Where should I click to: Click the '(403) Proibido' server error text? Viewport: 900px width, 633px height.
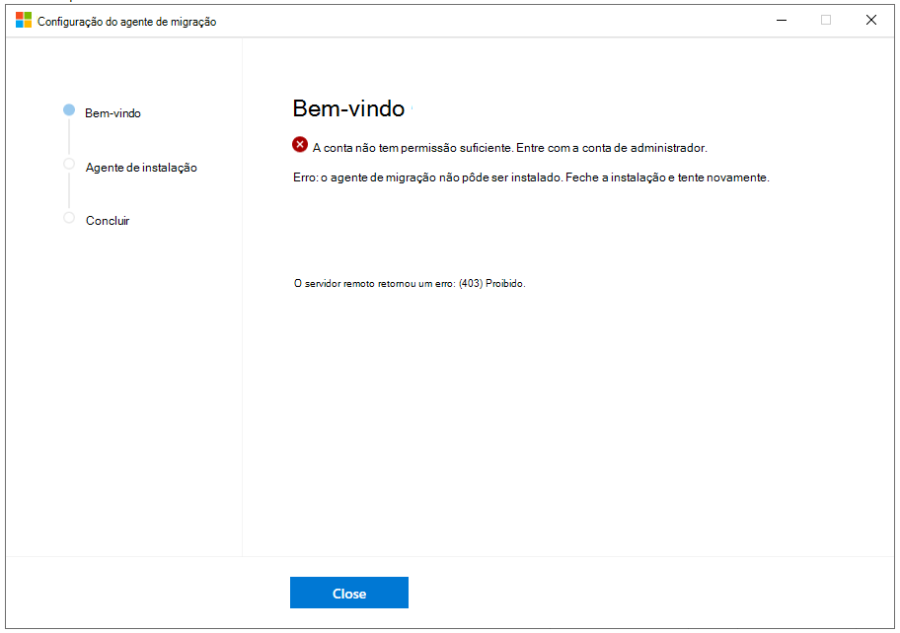(410, 283)
